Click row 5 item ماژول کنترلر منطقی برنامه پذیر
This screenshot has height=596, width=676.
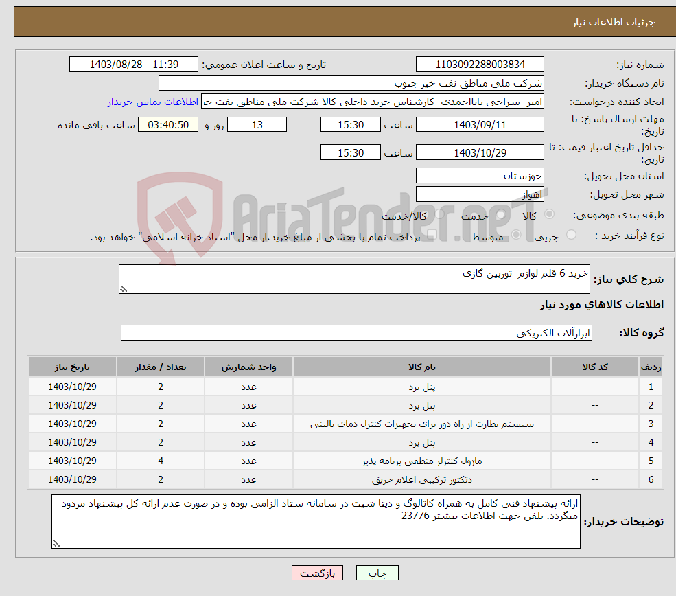(422, 461)
